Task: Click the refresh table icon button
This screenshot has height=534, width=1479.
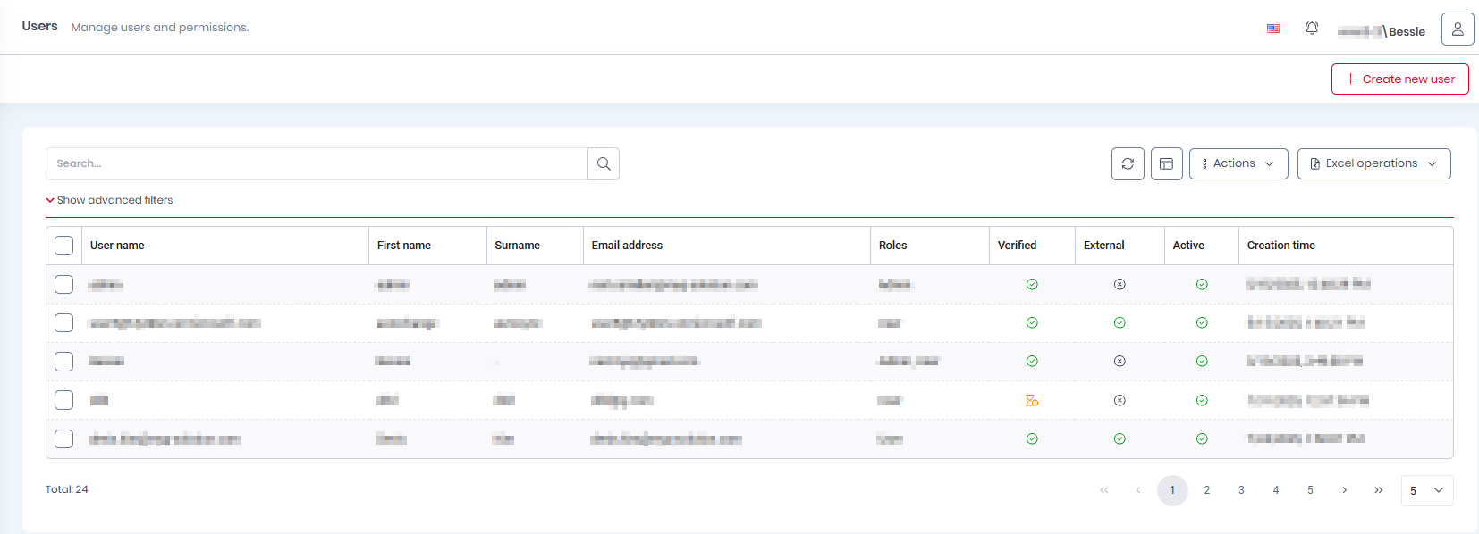Action: coord(1128,164)
